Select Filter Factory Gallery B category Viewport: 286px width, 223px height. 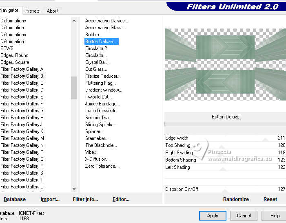(22, 76)
